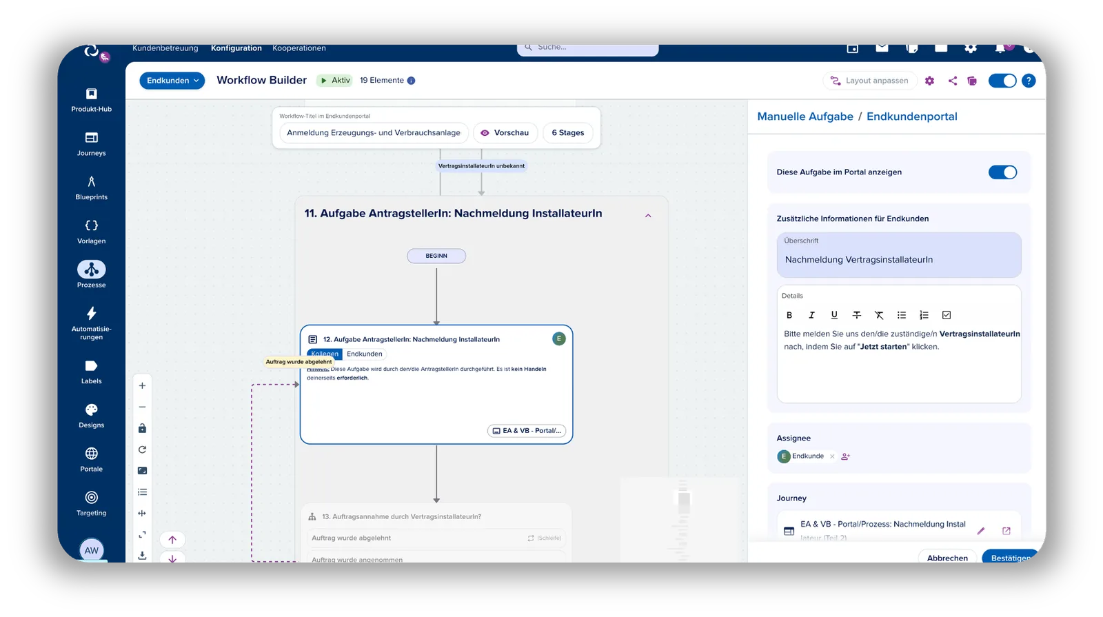Open Labels in the sidebar
1103x617 pixels.
click(x=91, y=372)
